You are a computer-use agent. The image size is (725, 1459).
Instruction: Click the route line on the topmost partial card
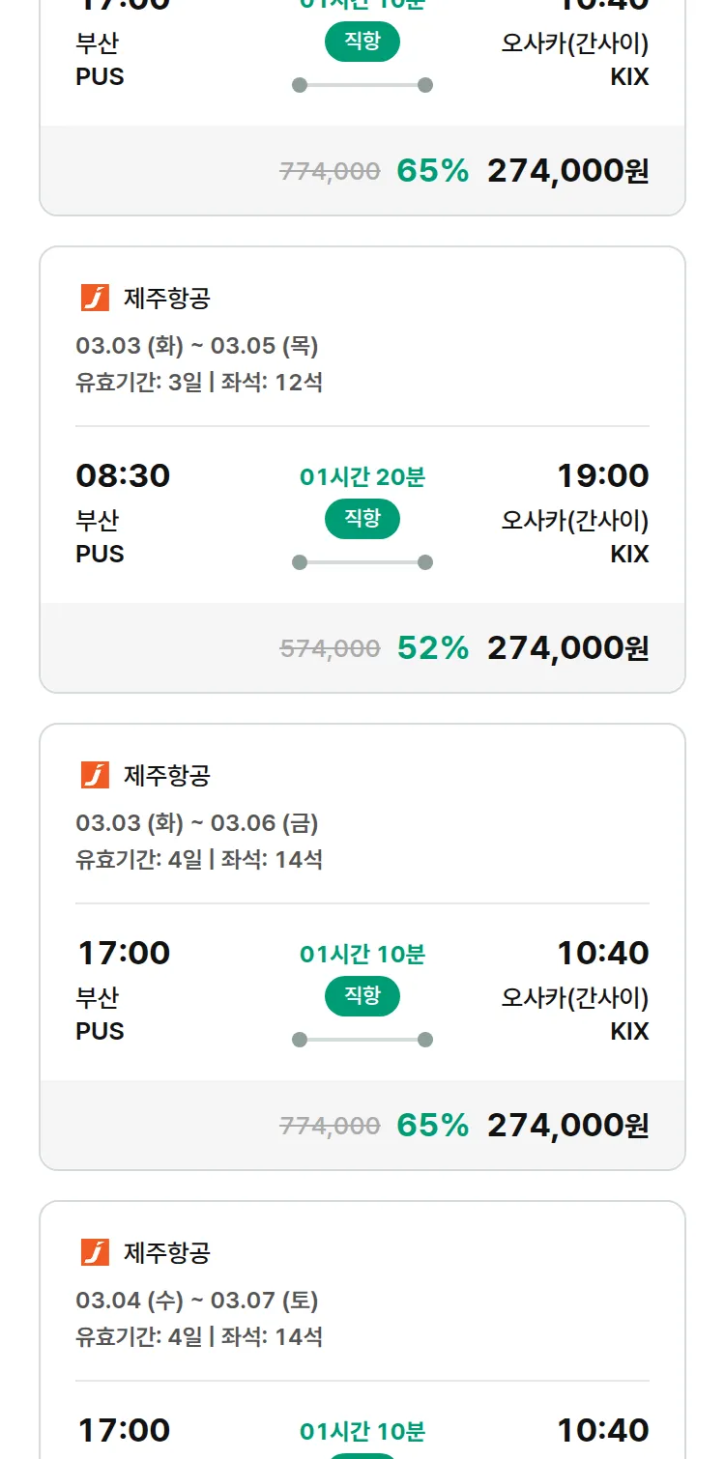pyautogui.click(x=362, y=85)
